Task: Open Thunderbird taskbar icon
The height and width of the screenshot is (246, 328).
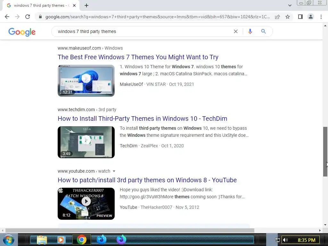Action: 102,240
